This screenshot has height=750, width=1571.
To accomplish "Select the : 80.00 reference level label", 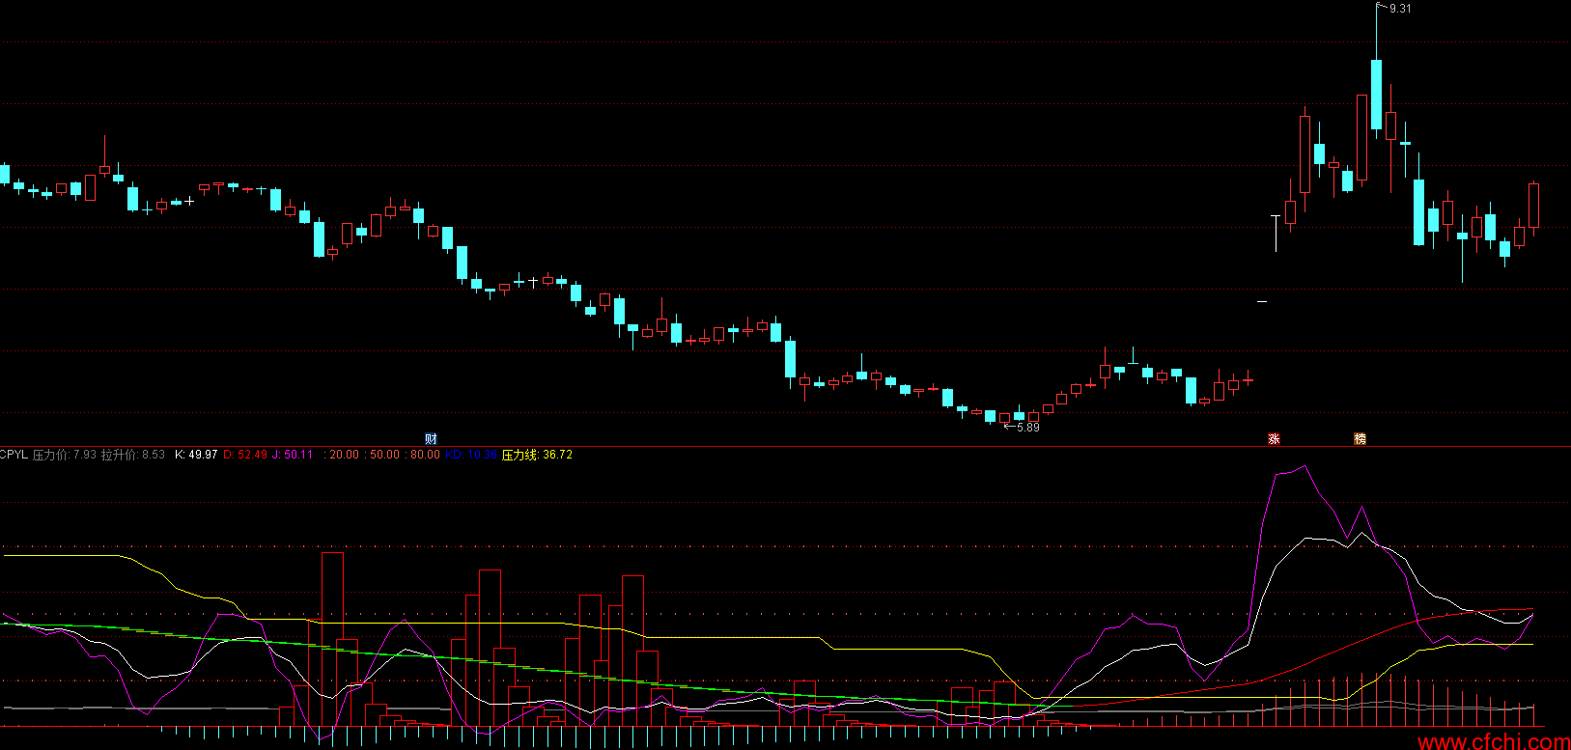I will 422,455.
